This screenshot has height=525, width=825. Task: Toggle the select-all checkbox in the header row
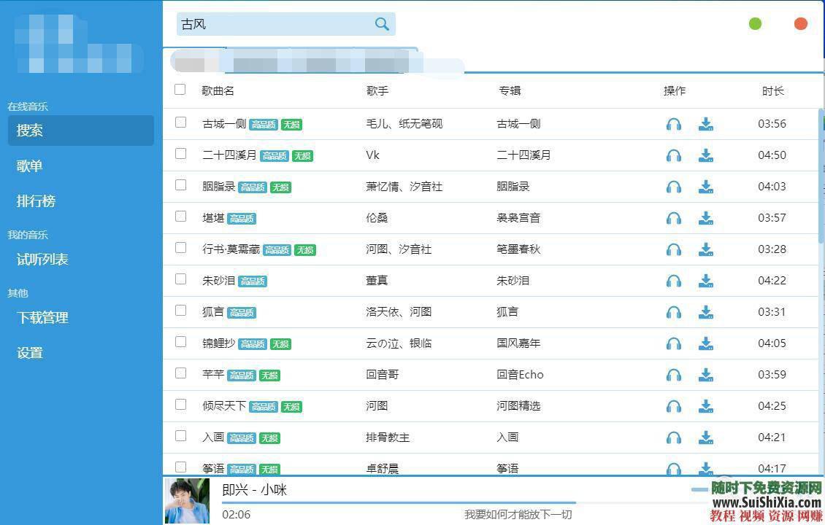[180, 89]
